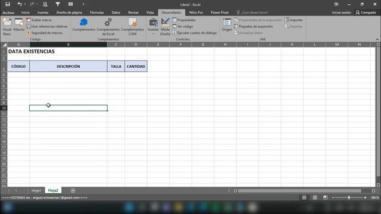Click Importar XML data
The height and width of the screenshot is (214, 381).
tap(293, 20)
